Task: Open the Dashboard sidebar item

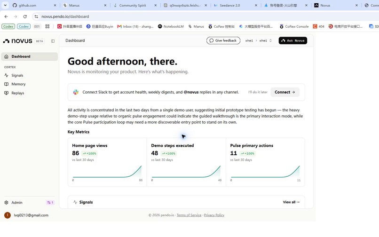Action: tap(30, 56)
